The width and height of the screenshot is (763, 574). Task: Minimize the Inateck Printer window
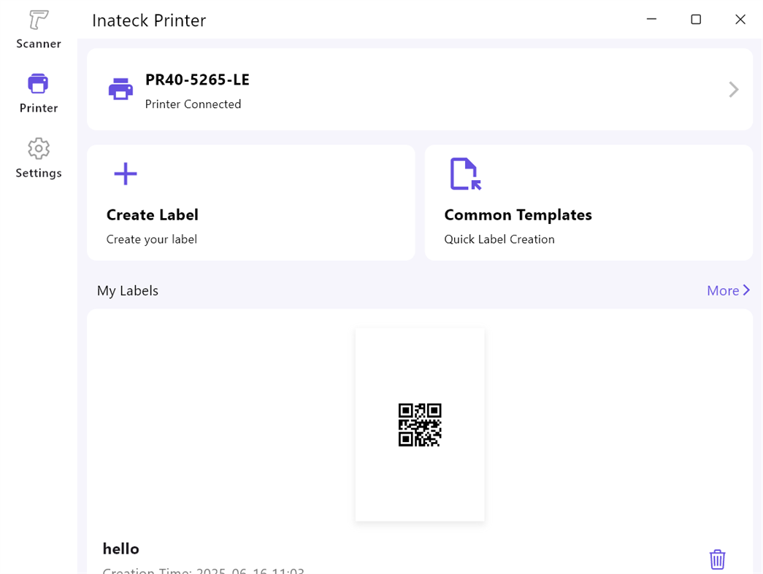(651, 20)
